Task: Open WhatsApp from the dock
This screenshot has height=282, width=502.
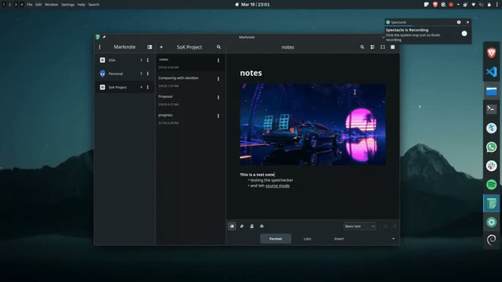Action: pos(492,147)
